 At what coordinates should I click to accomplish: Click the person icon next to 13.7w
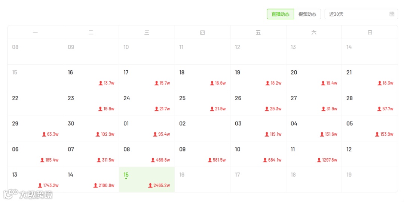[100, 83]
